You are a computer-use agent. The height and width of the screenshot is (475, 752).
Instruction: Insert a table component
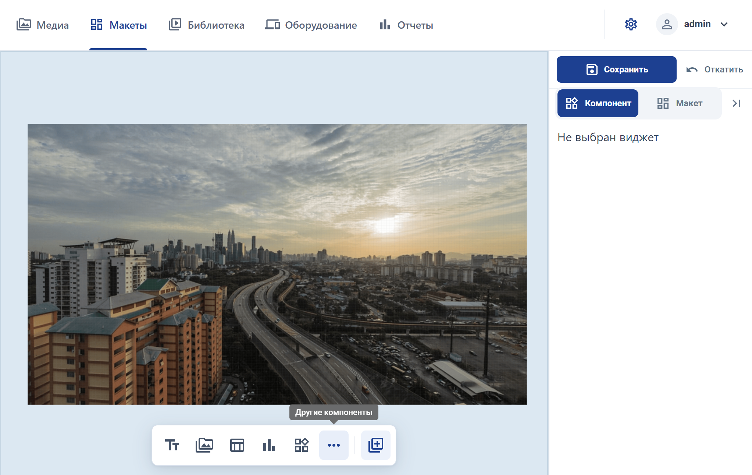(x=237, y=445)
